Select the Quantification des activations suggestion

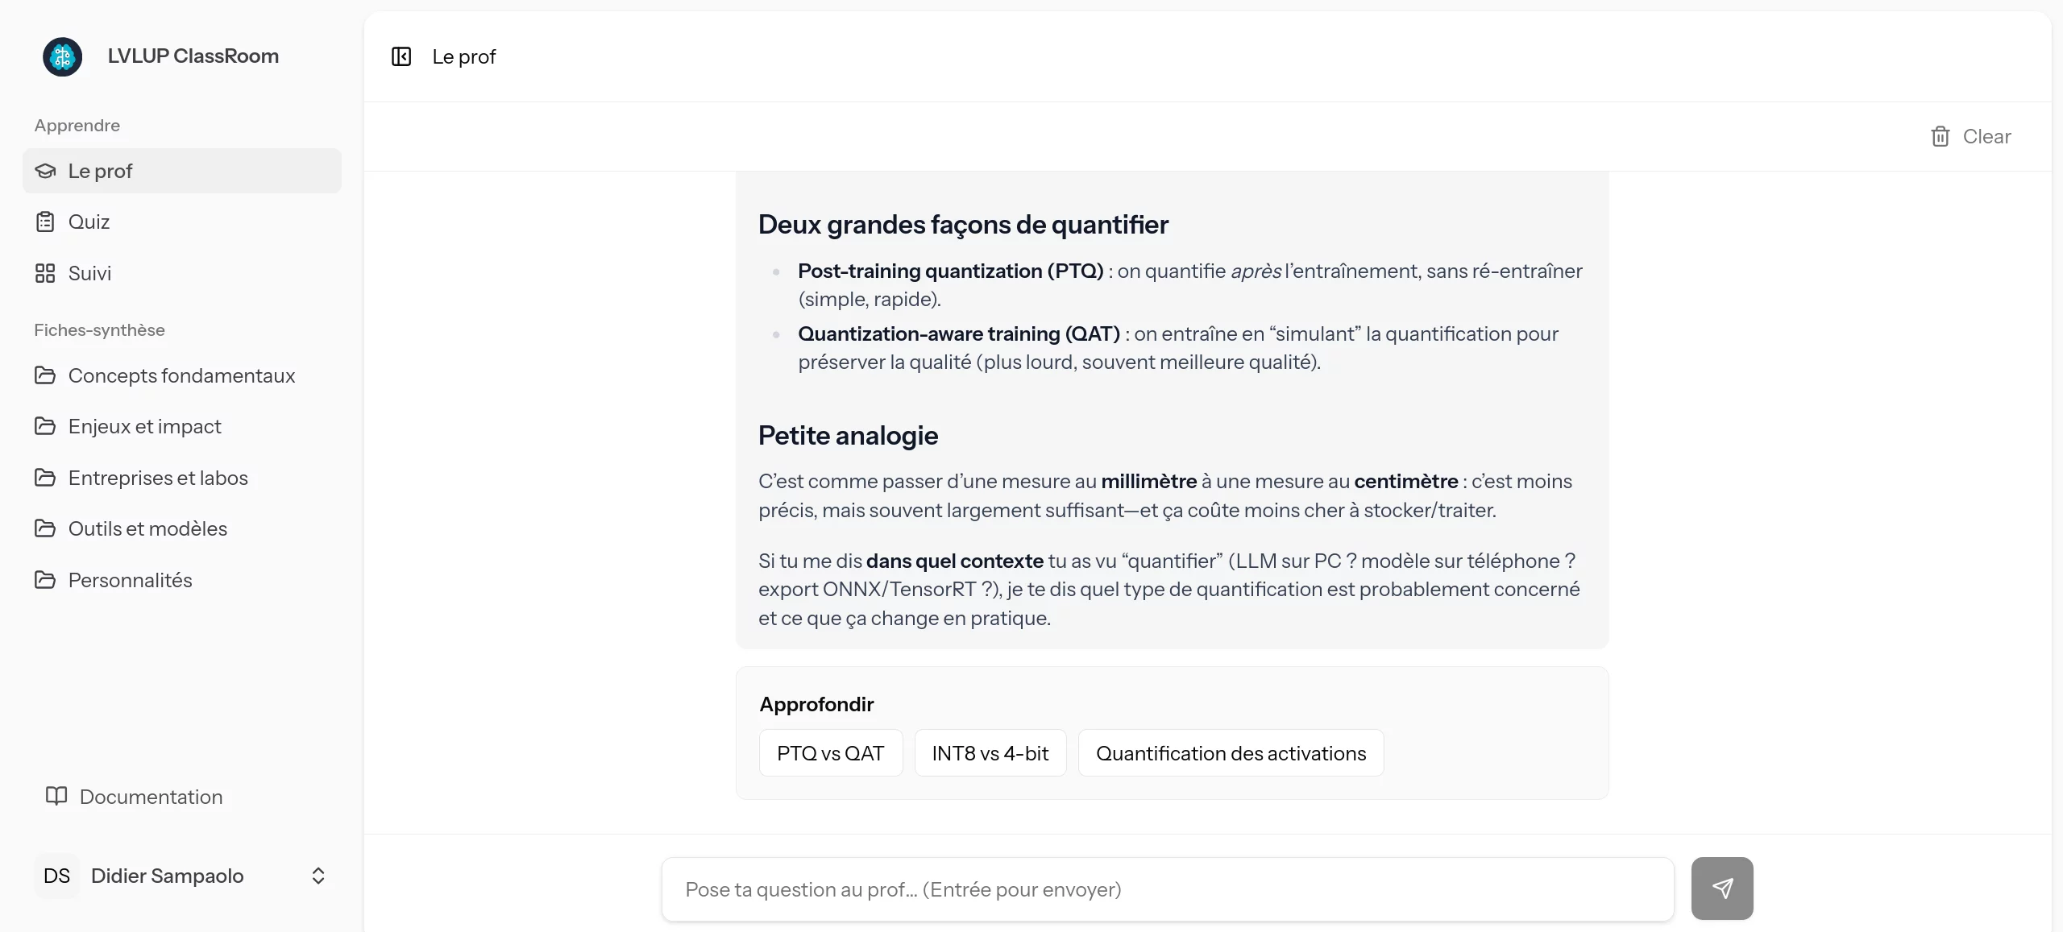[1231, 753]
